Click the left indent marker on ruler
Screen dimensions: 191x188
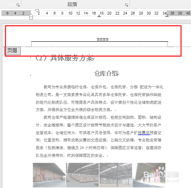click(31, 17)
